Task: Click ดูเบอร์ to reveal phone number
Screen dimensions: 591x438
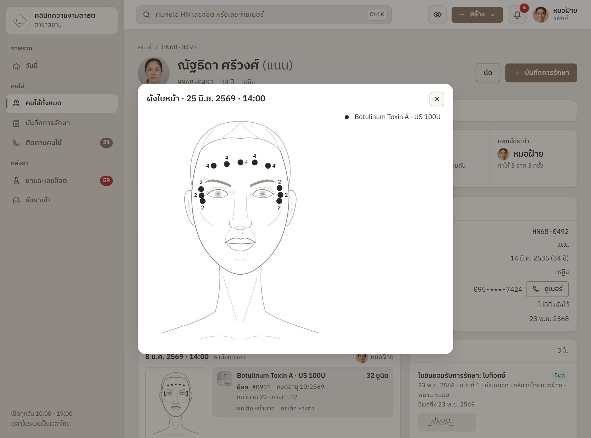Action: click(x=547, y=289)
